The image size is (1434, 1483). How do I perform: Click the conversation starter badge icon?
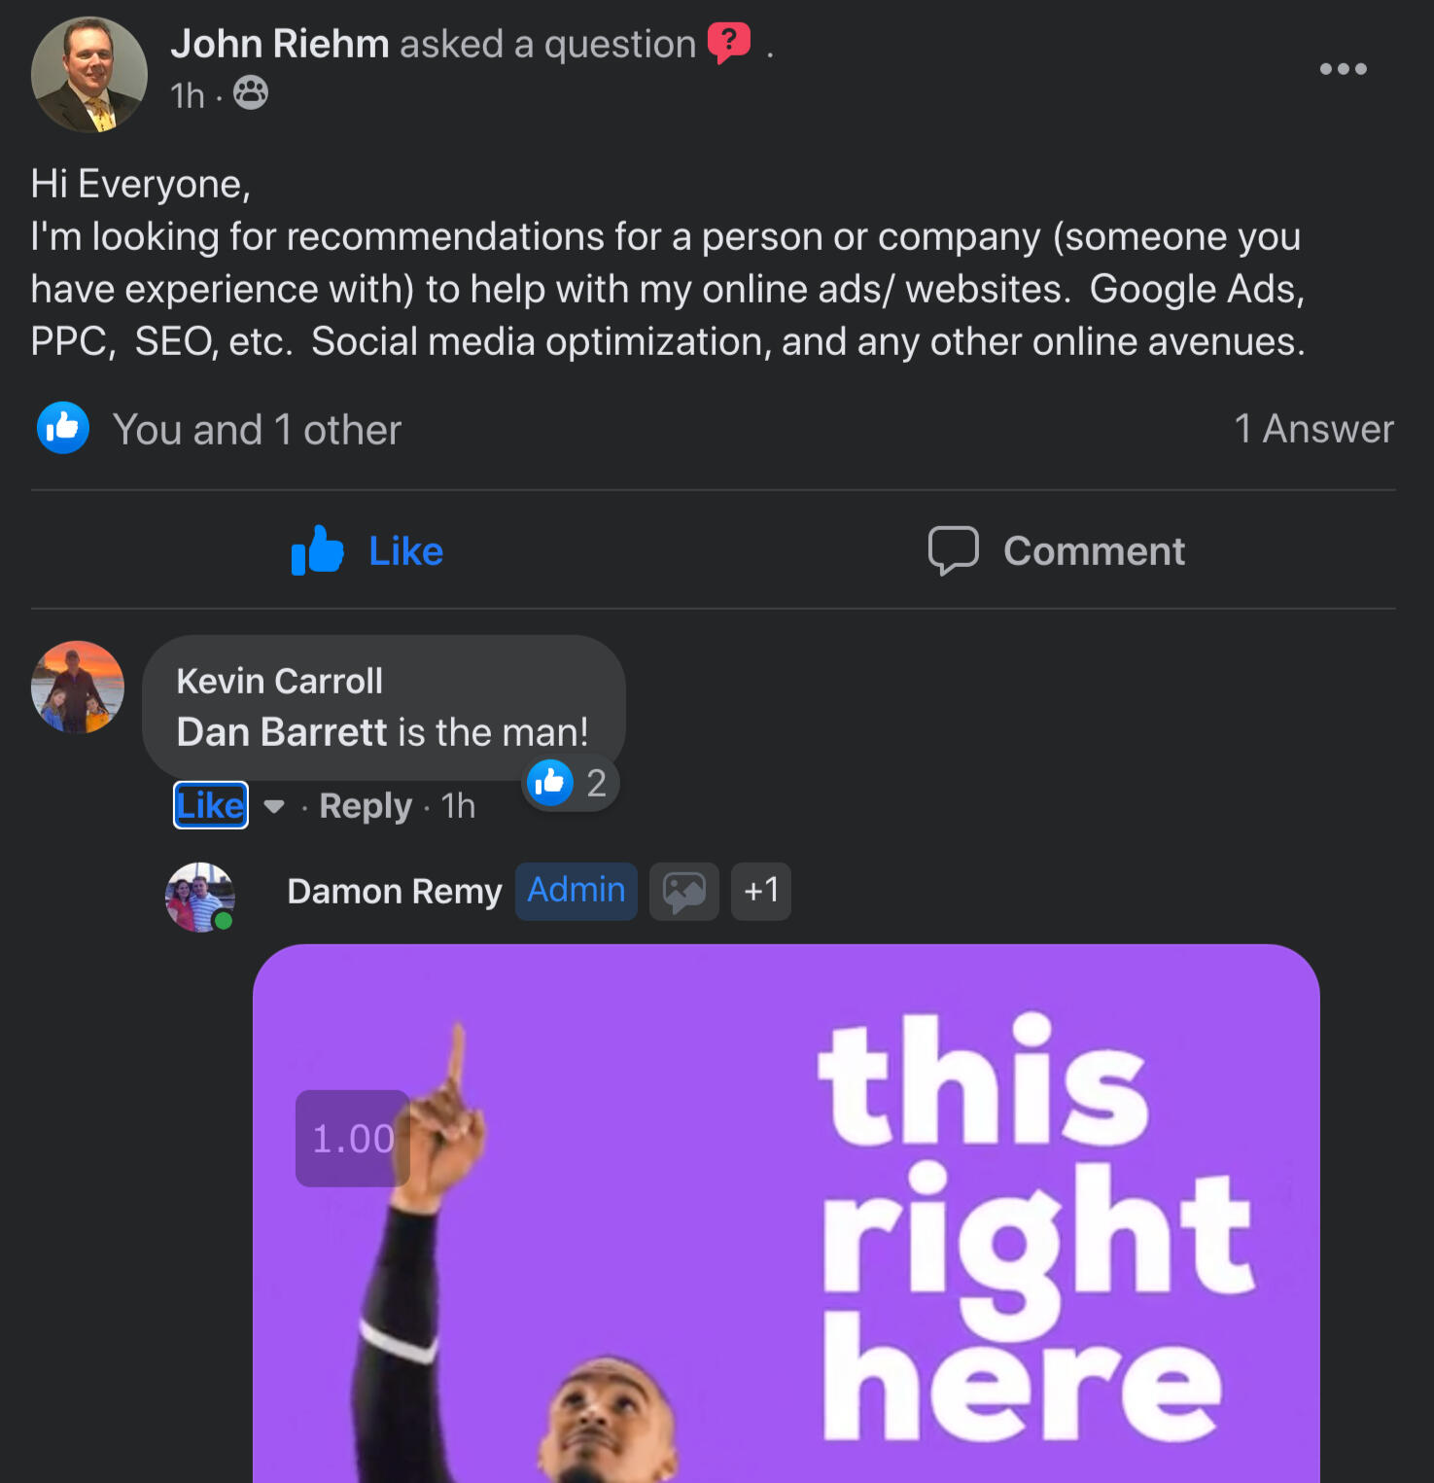point(683,891)
